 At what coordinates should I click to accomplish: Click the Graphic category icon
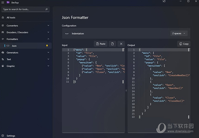[3, 66]
